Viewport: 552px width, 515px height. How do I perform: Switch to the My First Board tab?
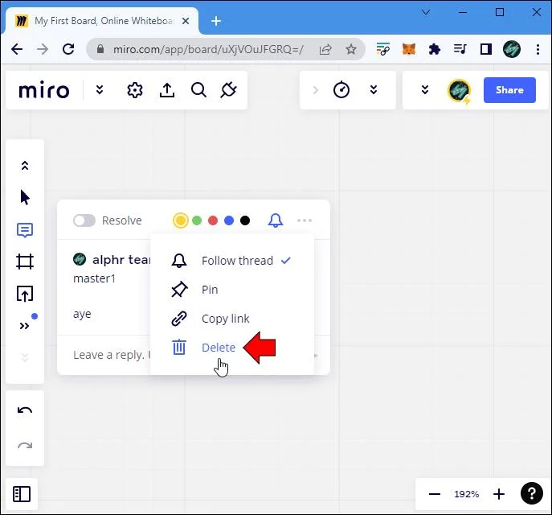pos(102,21)
